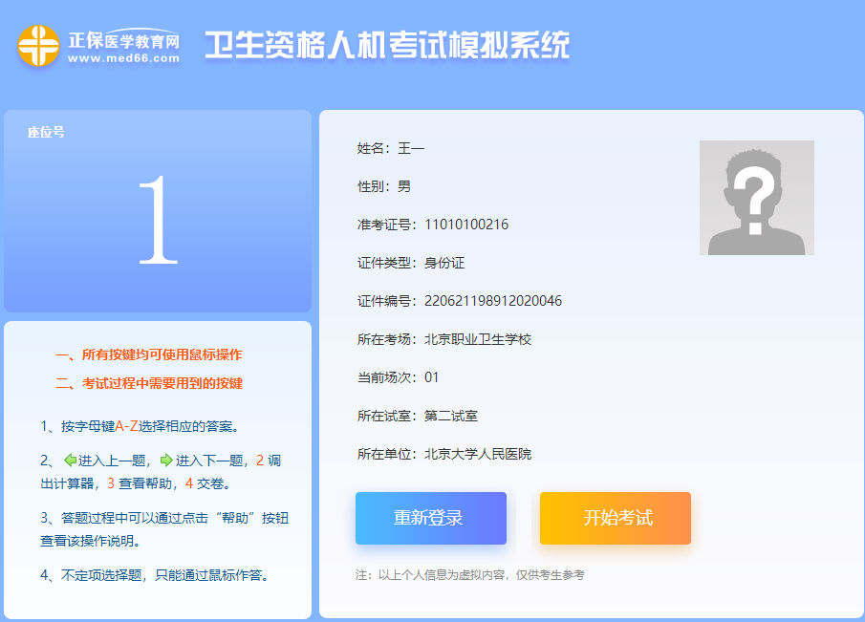Click the green left arrow previous-question icon
The height and width of the screenshot is (622, 865).
[69, 460]
